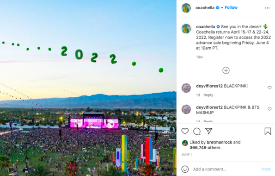Like the BLACKPINK! comment heart
This screenshot has width=275, height=176.
coord(269,88)
